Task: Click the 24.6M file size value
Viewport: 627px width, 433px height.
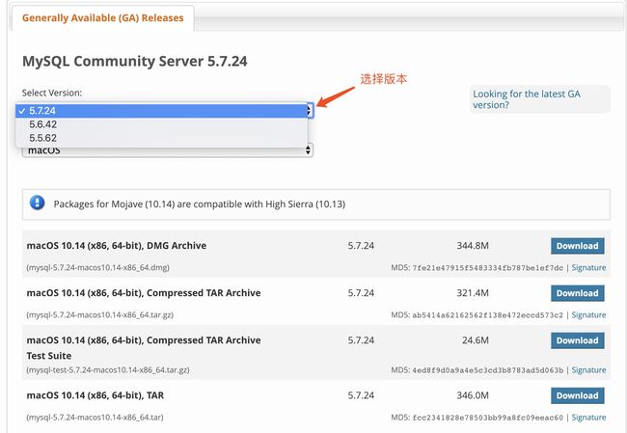Action: click(476, 340)
